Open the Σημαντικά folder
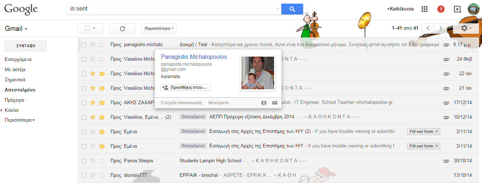 click(x=15, y=80)
